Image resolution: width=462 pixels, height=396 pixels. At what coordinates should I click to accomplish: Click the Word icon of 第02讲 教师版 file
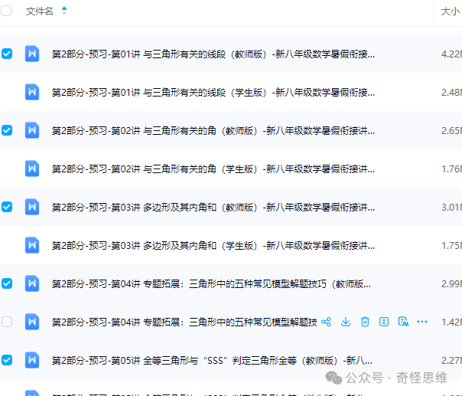coord(32,130)
